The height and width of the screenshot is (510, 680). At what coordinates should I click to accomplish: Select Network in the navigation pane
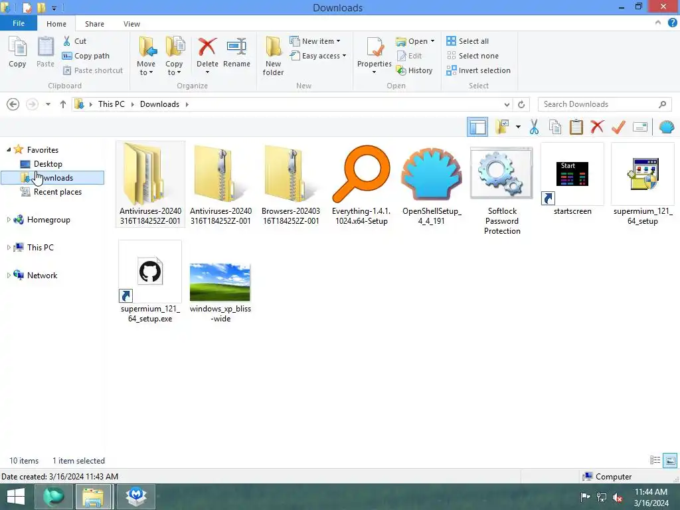[x=42, y=276]
